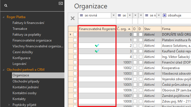Click the Firma filter value field
The width and height of the screenshot is (191, 107).
(x=176, y=21)
